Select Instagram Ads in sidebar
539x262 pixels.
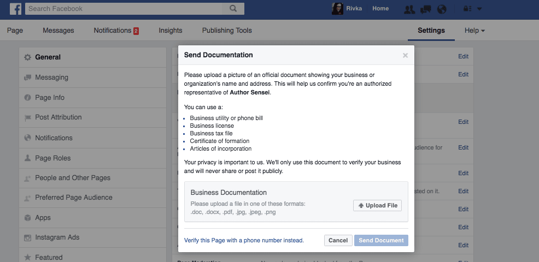[x=92, y=237]
